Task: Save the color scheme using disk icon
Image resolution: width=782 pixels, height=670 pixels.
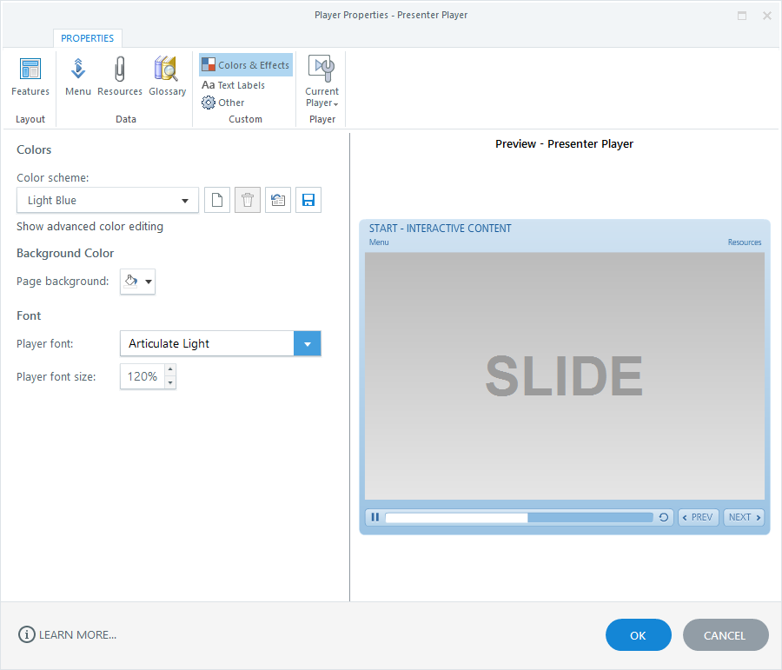Action: click(x=308, y=201)
